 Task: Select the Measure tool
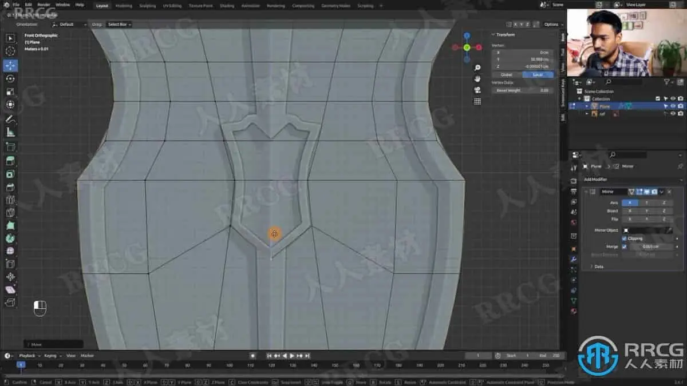(x=11, y=132)
